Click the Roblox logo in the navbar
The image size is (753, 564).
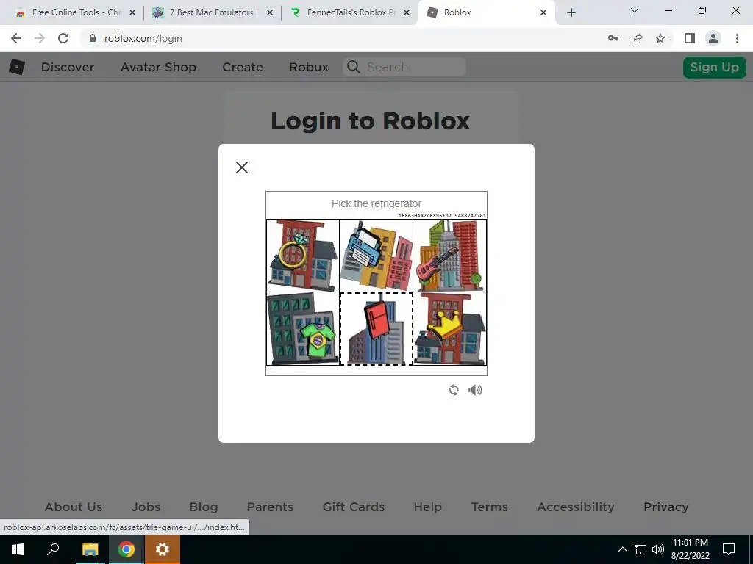[17, 67]
